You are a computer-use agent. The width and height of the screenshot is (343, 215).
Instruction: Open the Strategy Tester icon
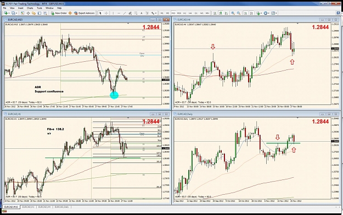45,13
